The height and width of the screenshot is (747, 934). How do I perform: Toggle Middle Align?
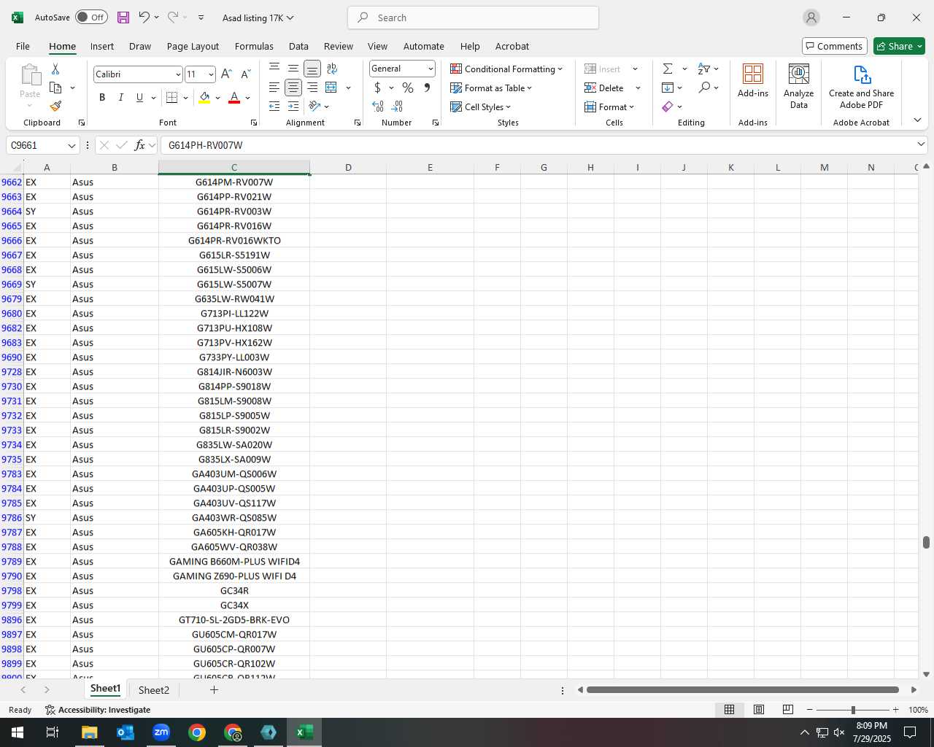(293, 69)
